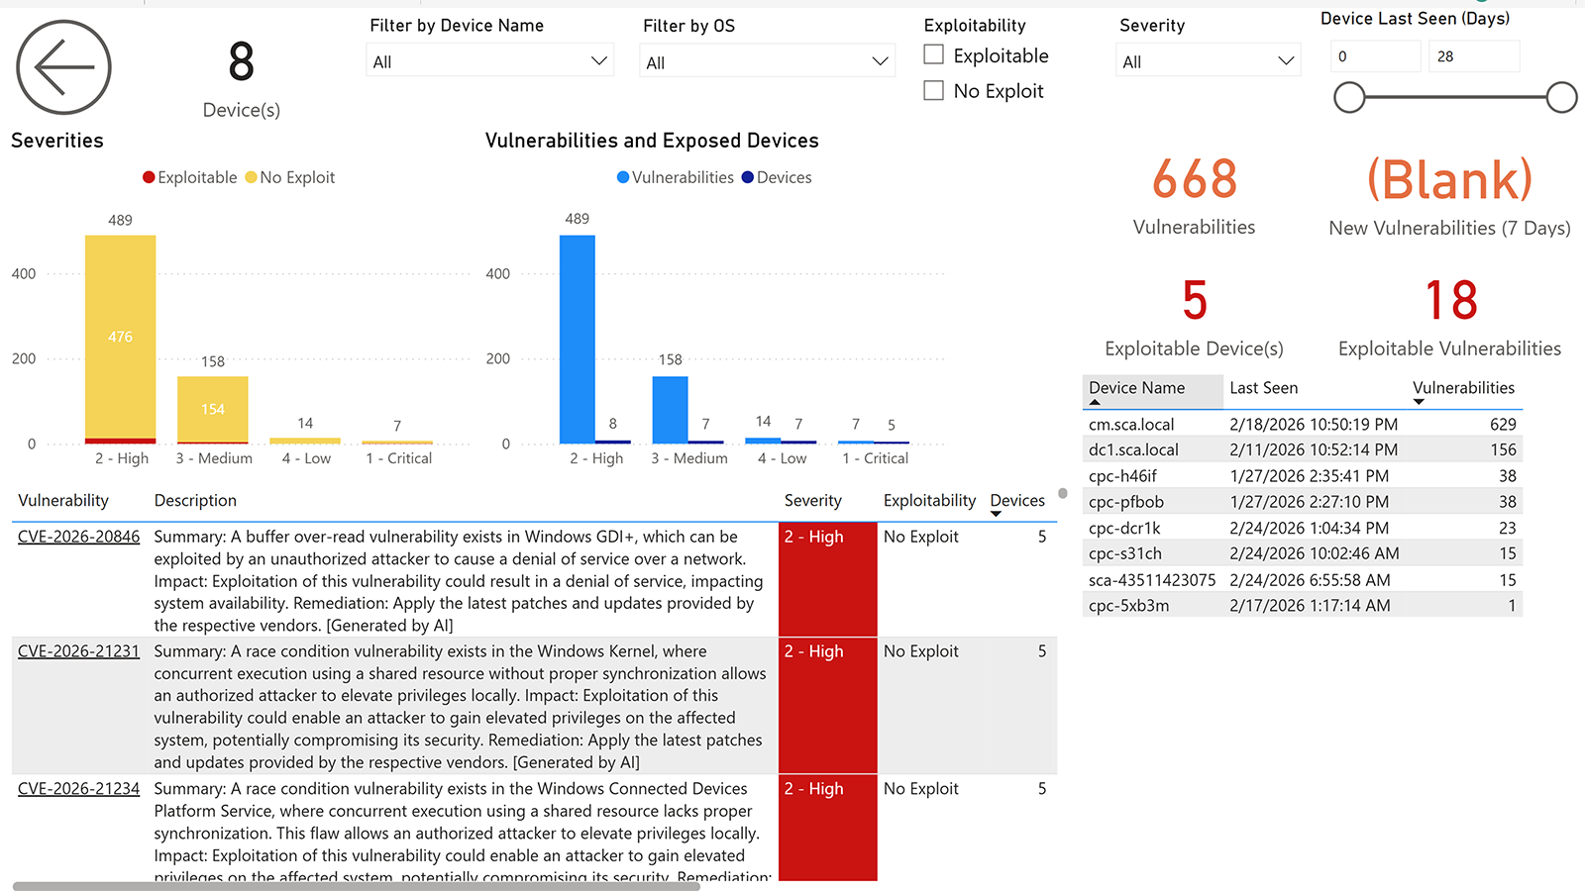
Task: Select the cpc-dcr1k device row
Action: [1303, 528]
